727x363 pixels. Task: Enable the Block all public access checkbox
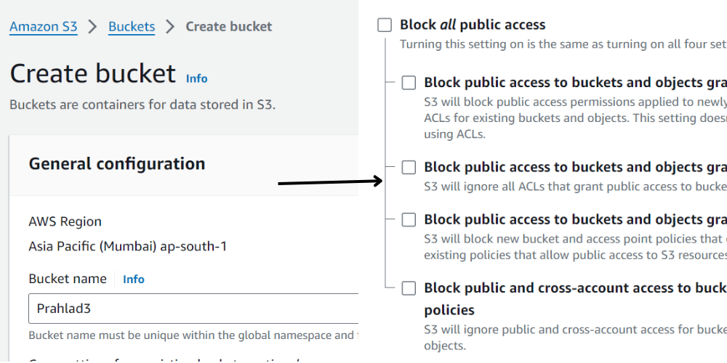[385, 25]
